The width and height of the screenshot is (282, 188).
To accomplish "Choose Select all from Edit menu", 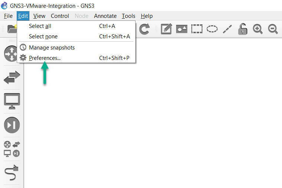I will point(76,26).
